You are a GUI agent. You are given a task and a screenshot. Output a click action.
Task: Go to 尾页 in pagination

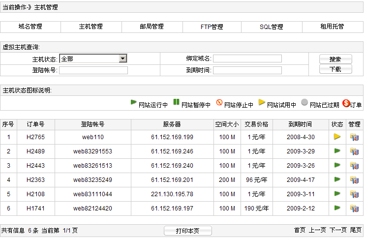[x=356, y=230]
